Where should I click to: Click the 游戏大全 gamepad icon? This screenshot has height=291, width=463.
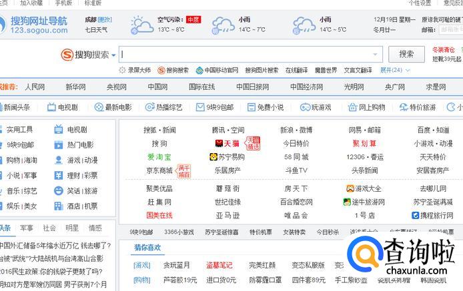coord(350,188)
